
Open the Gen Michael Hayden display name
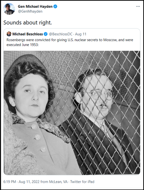click(x=35, y=6)
